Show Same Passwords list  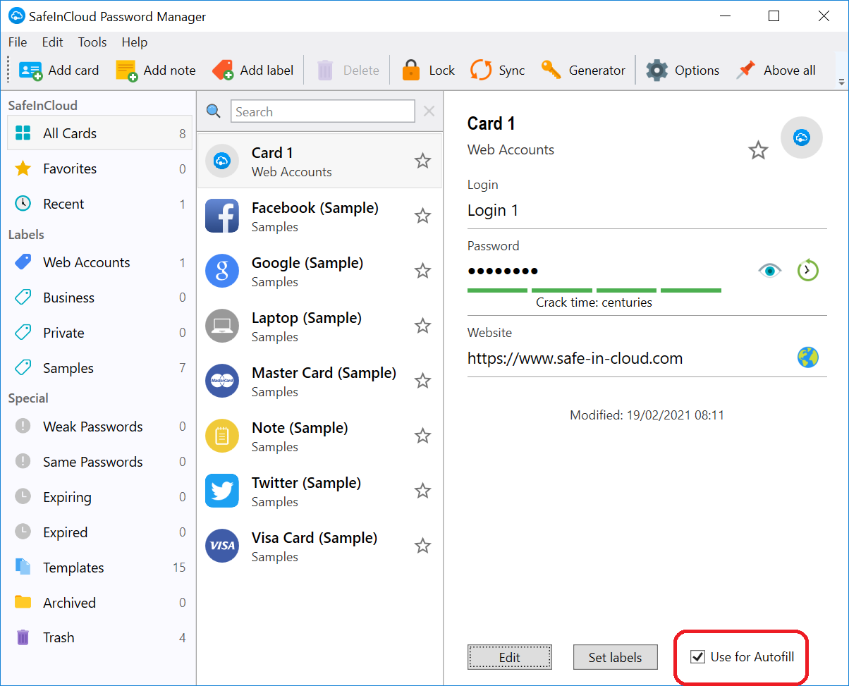(x=99, y=462)
